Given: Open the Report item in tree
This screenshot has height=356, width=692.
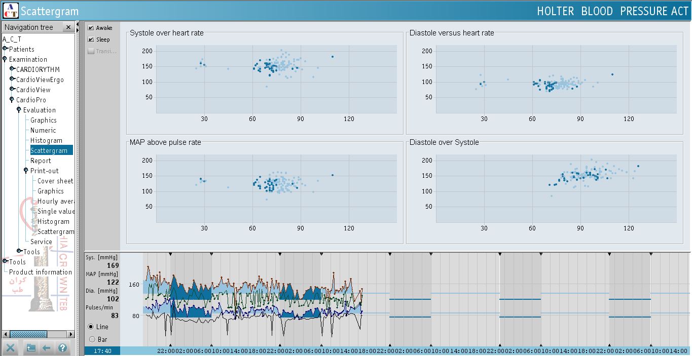Looking at the screenshot, I should (x=41, y=161).
